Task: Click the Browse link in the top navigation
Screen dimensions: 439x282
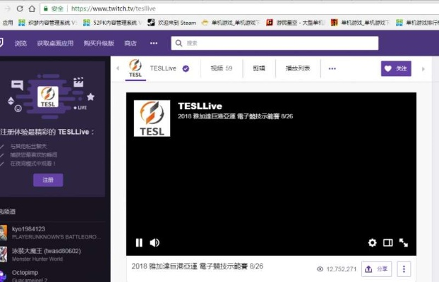Action: pos(21,43)
